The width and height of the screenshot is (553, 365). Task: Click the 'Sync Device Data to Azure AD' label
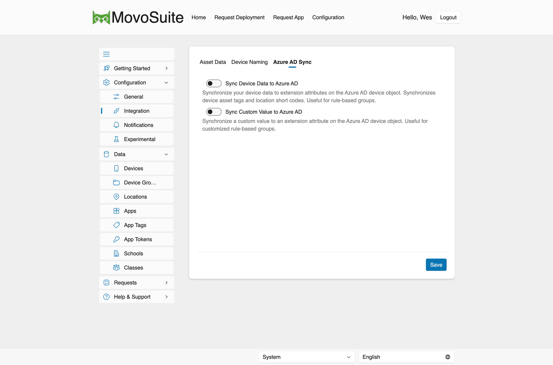tap(262, 83)
